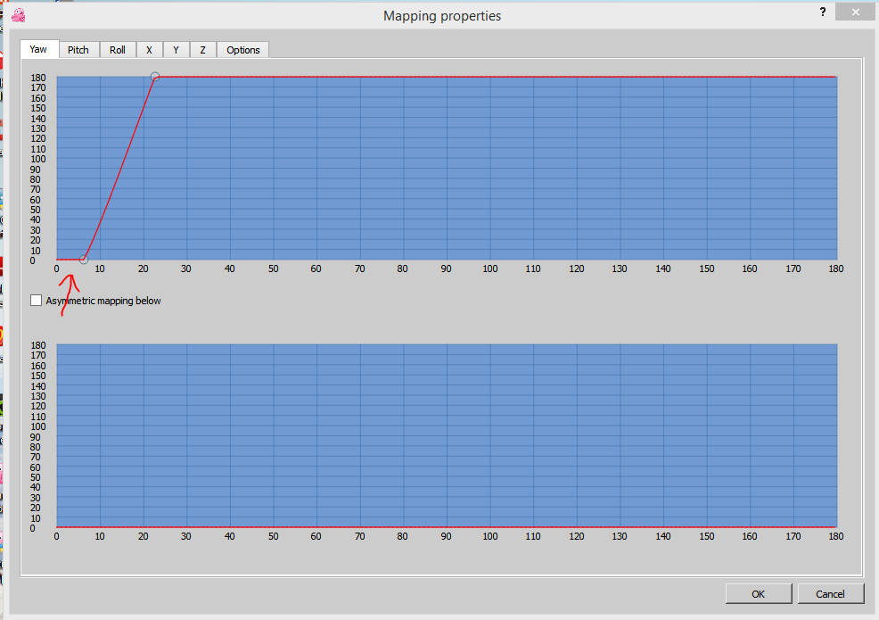Select the lower curve control point near zero

click(84, 260)
